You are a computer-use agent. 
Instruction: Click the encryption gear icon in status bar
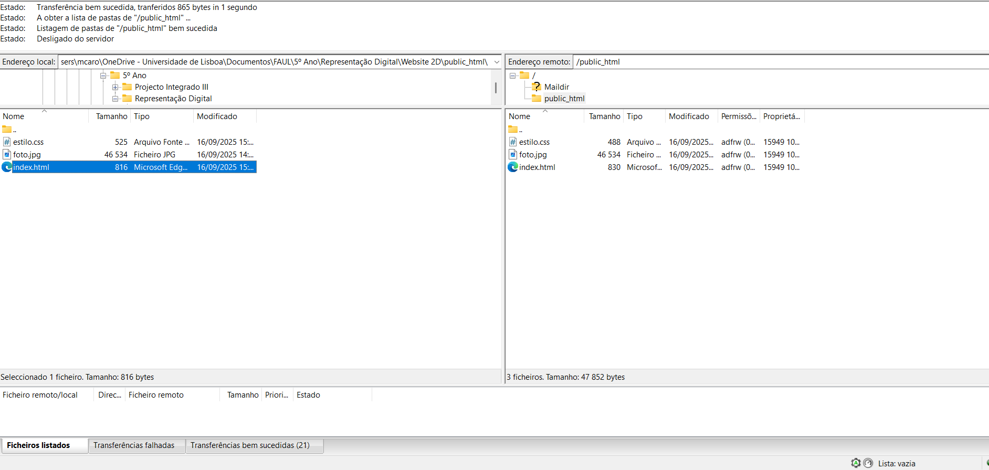point(856,463)
